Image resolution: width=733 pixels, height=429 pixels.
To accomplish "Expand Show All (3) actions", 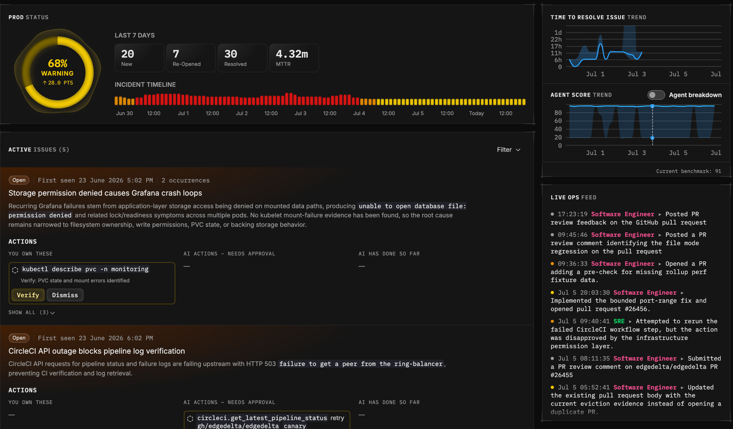I will point(32,312).
